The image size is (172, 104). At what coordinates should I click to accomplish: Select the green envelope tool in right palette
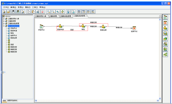(x=165, y=49)
